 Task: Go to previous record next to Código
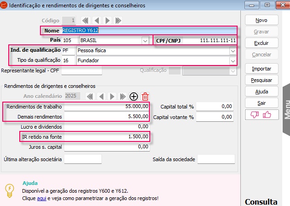tap(97, 21)
